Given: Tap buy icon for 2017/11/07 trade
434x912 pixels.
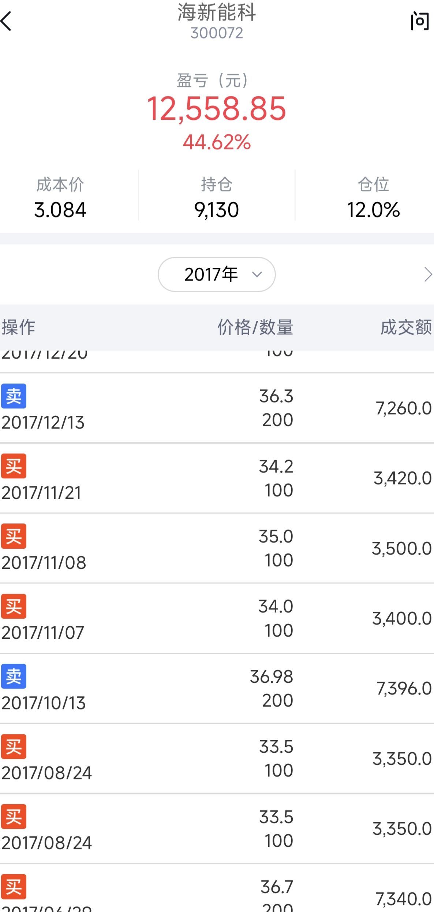Looking at the screenshot, I should 14,606.
